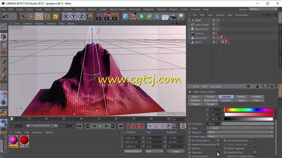
Task: Toggle Show Clipping checkbox
Action: point(255,148)
